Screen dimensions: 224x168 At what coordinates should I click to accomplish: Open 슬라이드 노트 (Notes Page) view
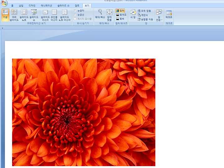24,15
